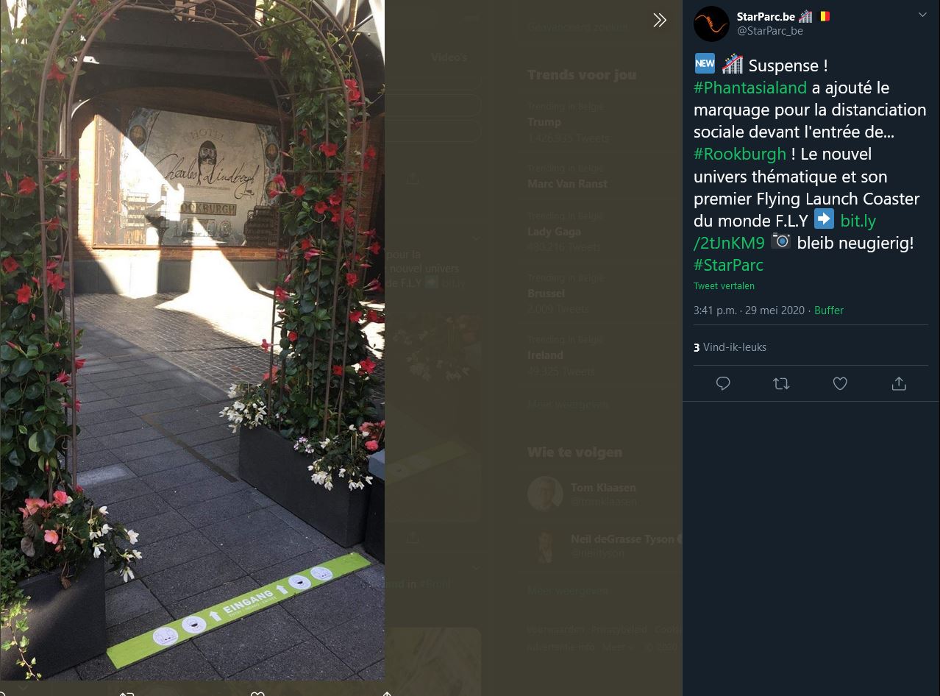Open the share tweet upload icon
The image size is (940, 696).
[x=898, y=383]
